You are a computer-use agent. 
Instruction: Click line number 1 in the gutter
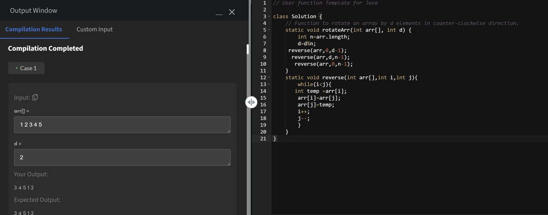[x=264, y=3]
